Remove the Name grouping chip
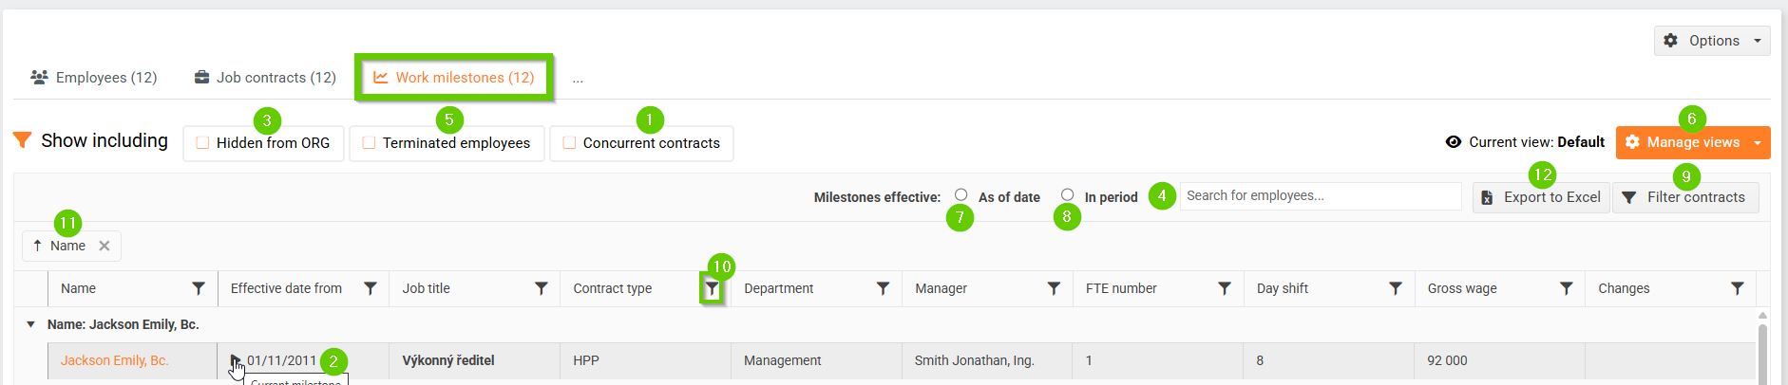Screen dimensions: 1788x385 point(105,246)
